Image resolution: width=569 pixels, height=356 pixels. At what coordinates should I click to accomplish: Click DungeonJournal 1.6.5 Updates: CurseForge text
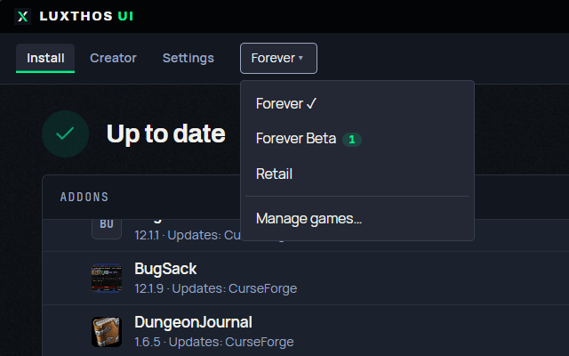pyautogui.click(x=214, y=342)
